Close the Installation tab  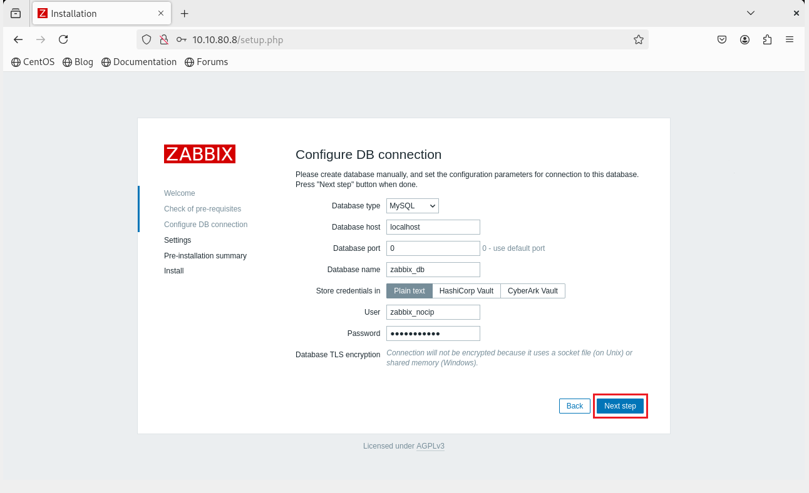[161, 13]
